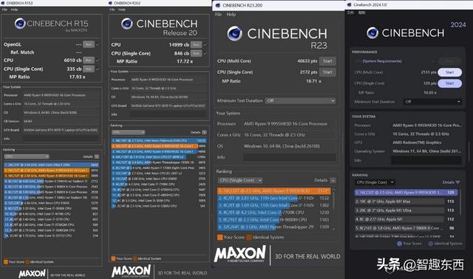Click orange Your Score legend swatch in R23
The image size is (473, 279).
(x=220, y=237)
